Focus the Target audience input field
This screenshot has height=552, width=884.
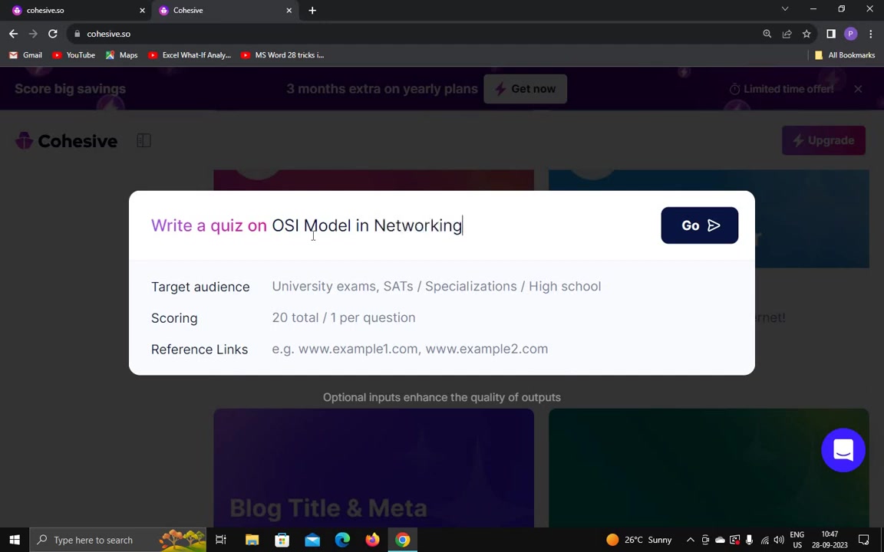point(505,286)
